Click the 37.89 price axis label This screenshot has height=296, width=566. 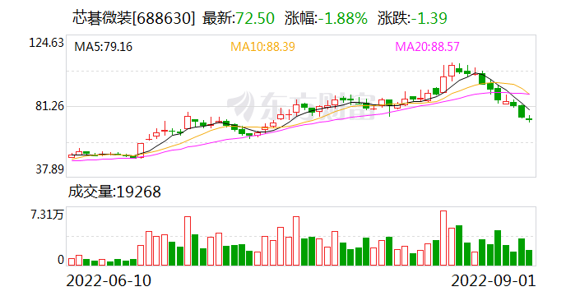click(x=50, y=169)
